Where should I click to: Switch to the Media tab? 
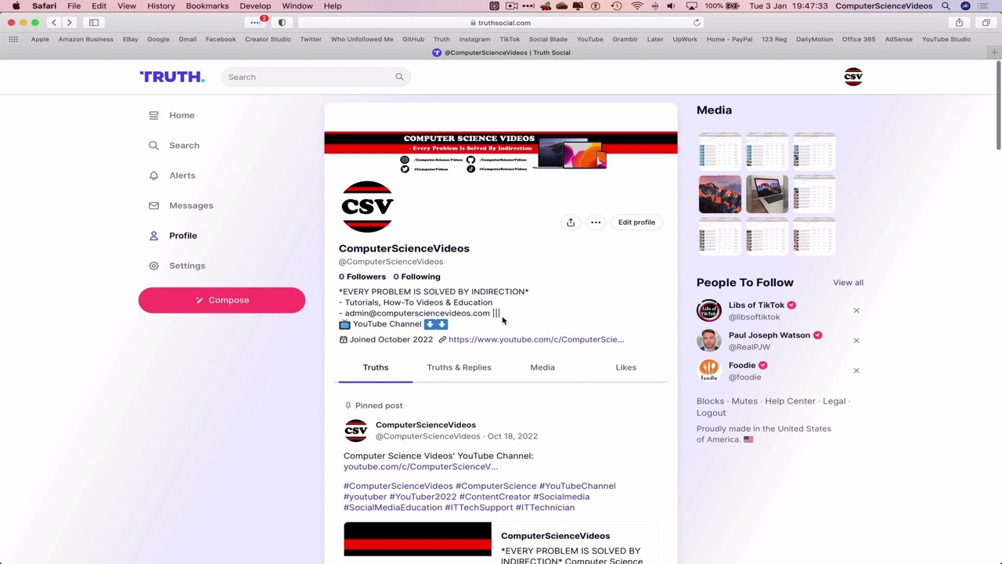542,367
